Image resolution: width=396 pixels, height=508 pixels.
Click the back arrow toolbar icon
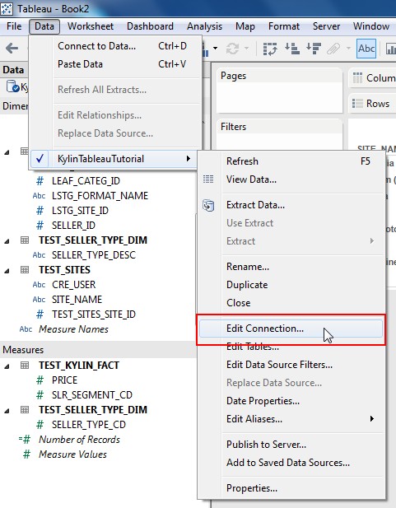click(12, 49)
